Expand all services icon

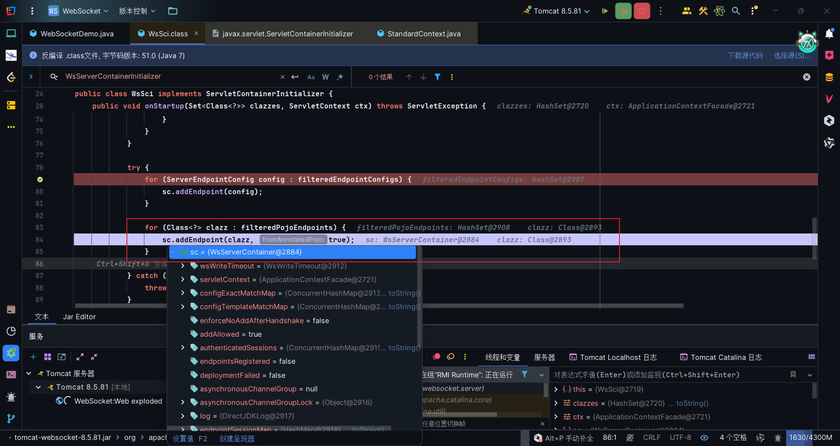tap(80, 357)
